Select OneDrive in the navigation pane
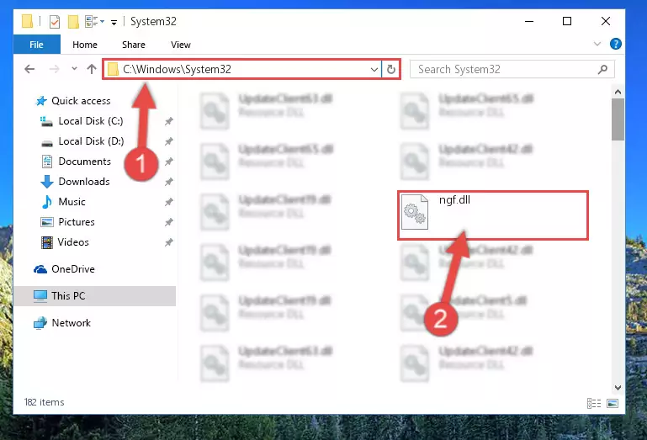The width and height of the screenshot is (647, 440). pyautogui.click(x=72, y=269)
